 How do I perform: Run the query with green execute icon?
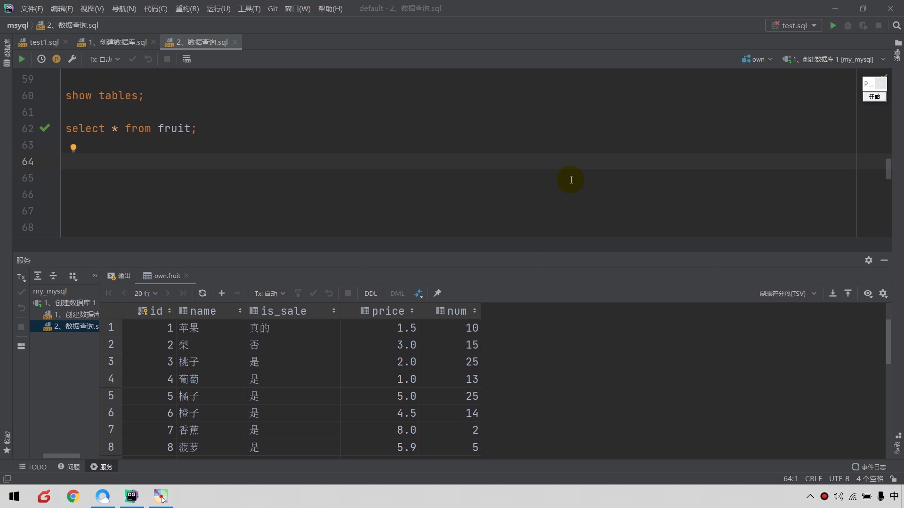(22, 59)
